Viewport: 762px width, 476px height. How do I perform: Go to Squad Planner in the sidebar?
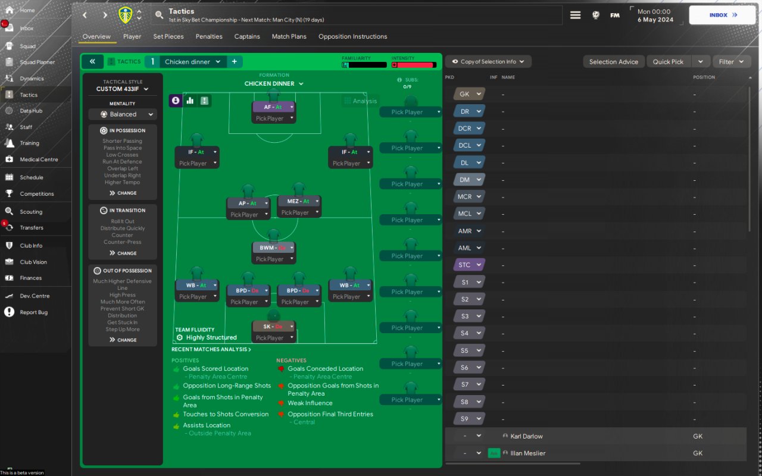(x=37, y=62)
